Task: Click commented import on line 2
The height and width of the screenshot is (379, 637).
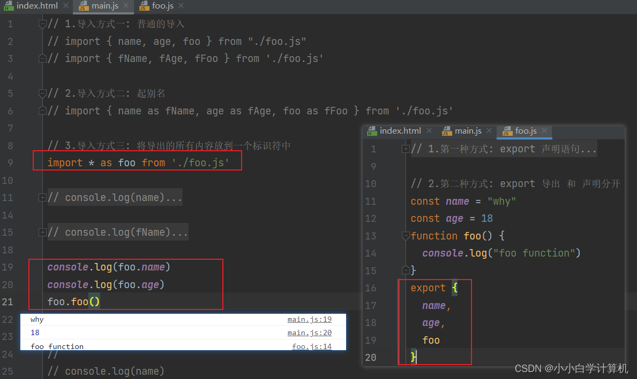Action: coord(177,41)
